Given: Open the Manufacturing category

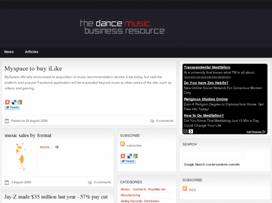Looking at the screenshot, I should coord(130,195).
